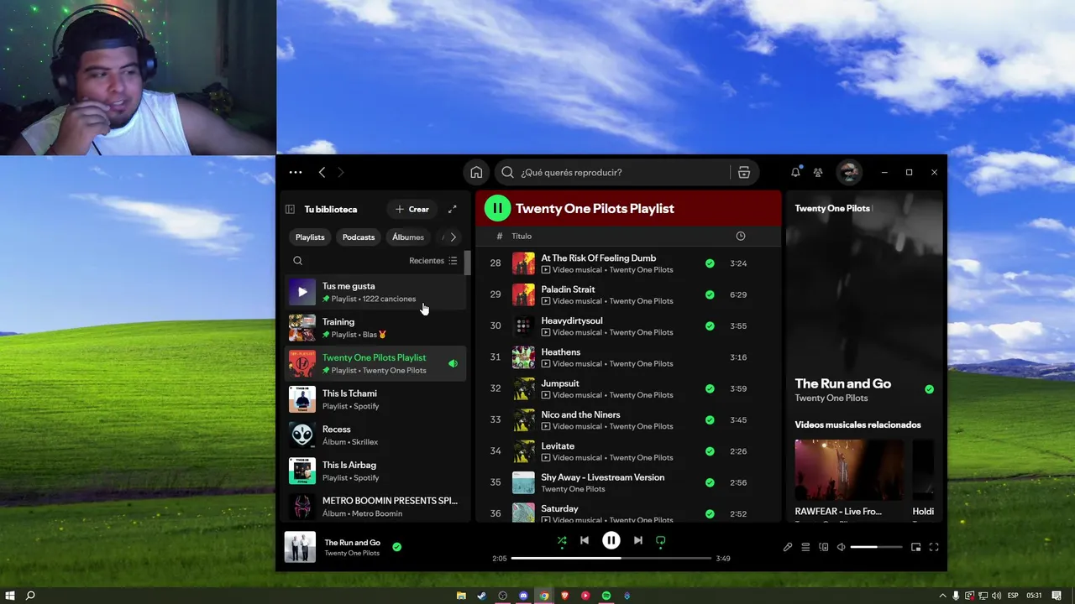
Task: Toggle saved check on Paladin Strait
Action: pyautogui.click(x=710, y=294)
